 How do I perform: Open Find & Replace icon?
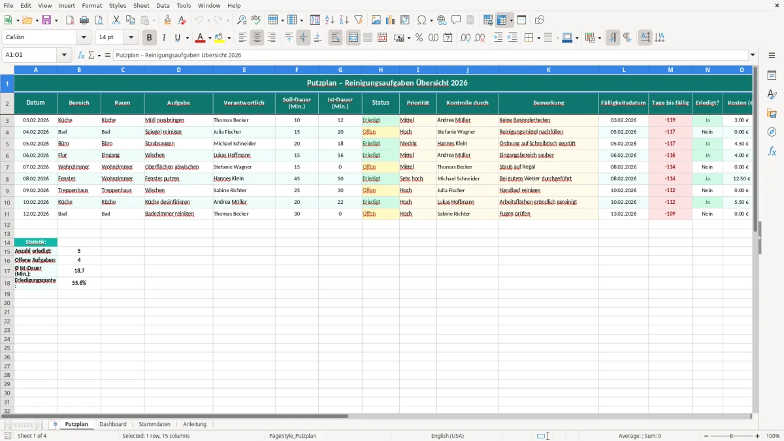pyautogui.click(x=242, y=20)
